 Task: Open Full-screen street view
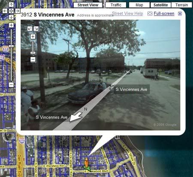coord(164,14)
